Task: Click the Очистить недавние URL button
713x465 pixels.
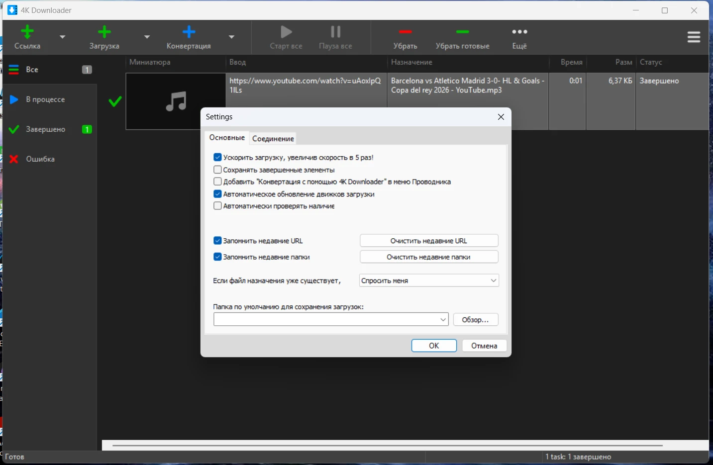Action: (x=428, y=241)
